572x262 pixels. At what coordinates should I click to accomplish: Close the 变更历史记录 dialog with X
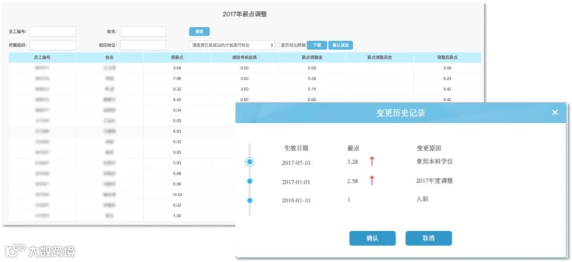point(555,112)
